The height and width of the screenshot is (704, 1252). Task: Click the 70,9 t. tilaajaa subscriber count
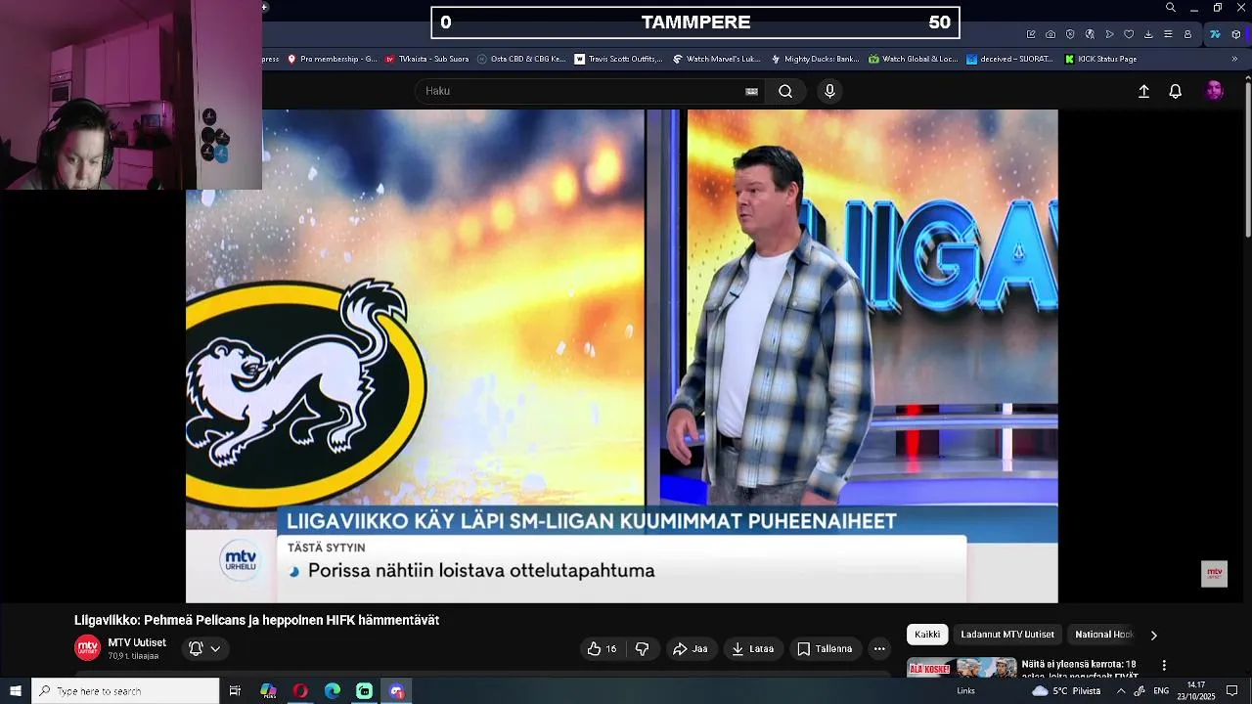point(133,656)
